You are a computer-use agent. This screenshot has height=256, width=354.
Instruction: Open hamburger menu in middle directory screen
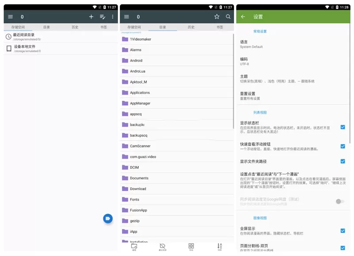tap(127, 17)
